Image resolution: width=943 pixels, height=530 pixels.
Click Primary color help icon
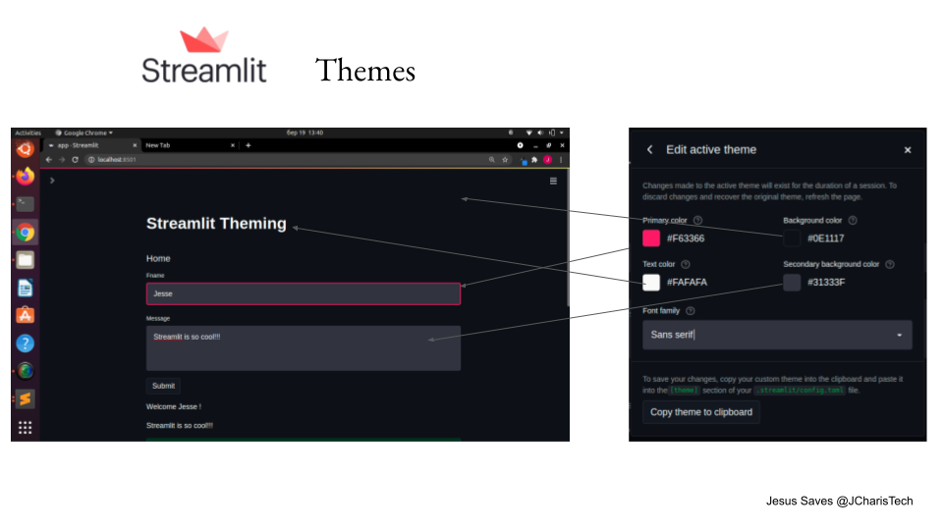click(697, 221)
